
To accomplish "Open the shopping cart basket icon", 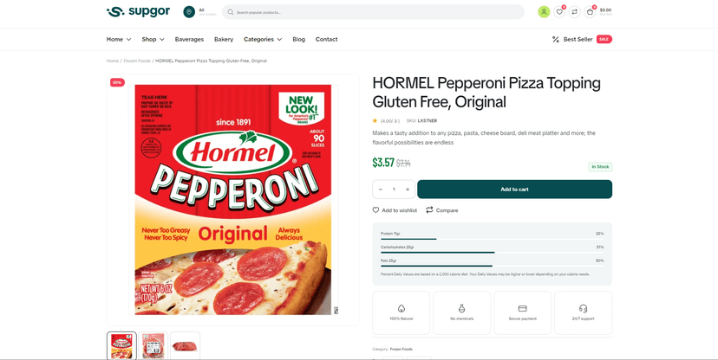I will click(x=590, y=12).
